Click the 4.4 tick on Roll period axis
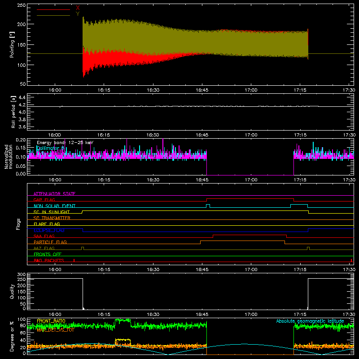The image size is (359, 359). [x=22, y=97]
